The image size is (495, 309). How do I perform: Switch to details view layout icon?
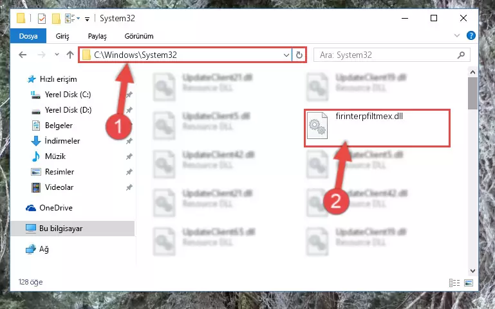tap(454, 283)
